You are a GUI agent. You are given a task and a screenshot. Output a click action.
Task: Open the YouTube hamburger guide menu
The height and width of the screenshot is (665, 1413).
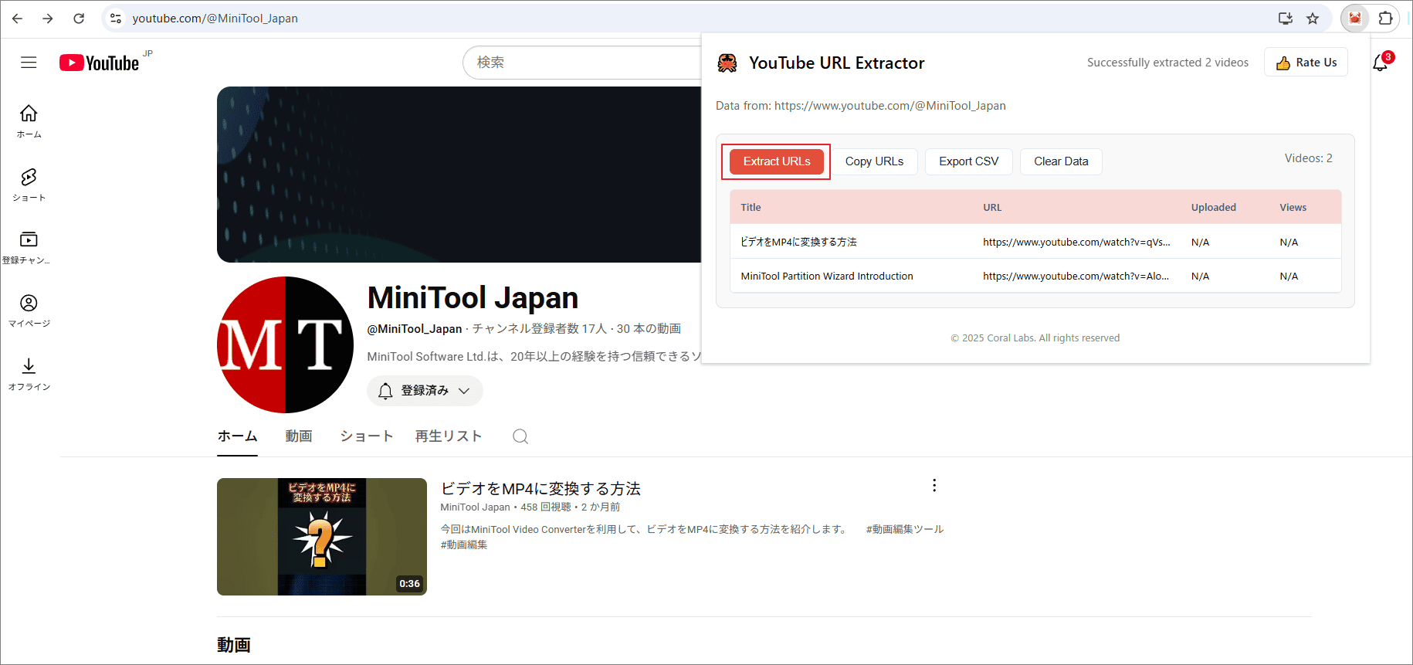[29, 63]
